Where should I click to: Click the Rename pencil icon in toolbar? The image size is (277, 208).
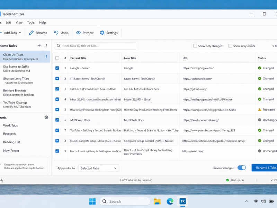click(31, 33)
